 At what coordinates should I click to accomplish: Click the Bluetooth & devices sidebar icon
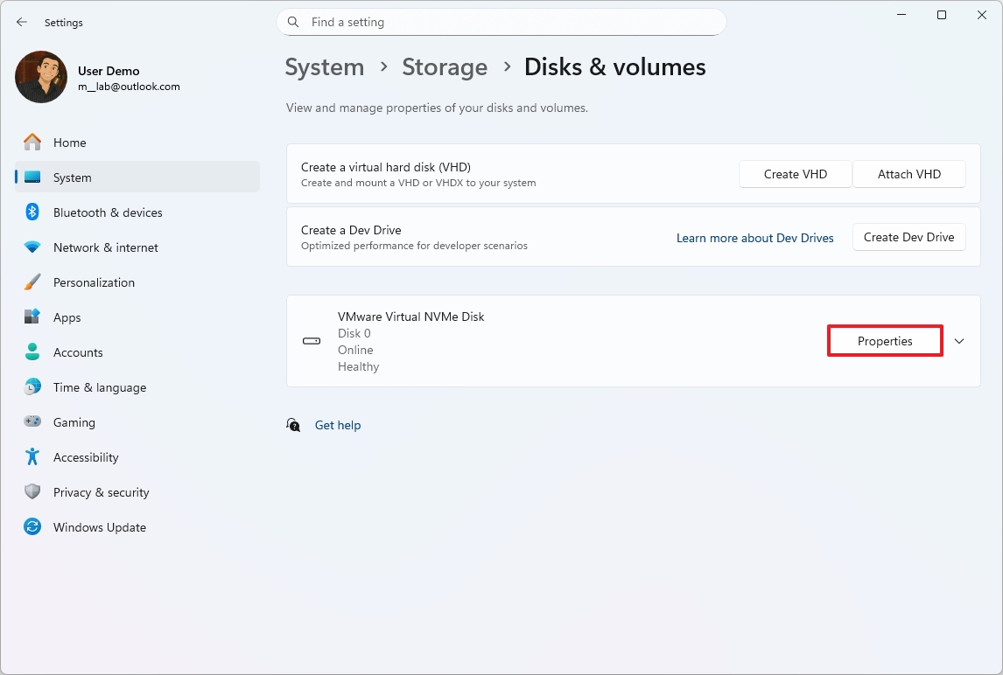pos(32,212)
